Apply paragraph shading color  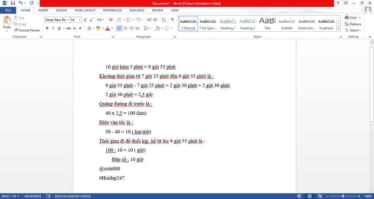coord(157,28)
